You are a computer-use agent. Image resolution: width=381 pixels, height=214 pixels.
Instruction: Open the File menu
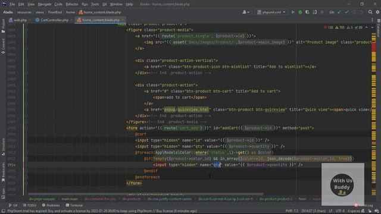(x=12, y=4)
